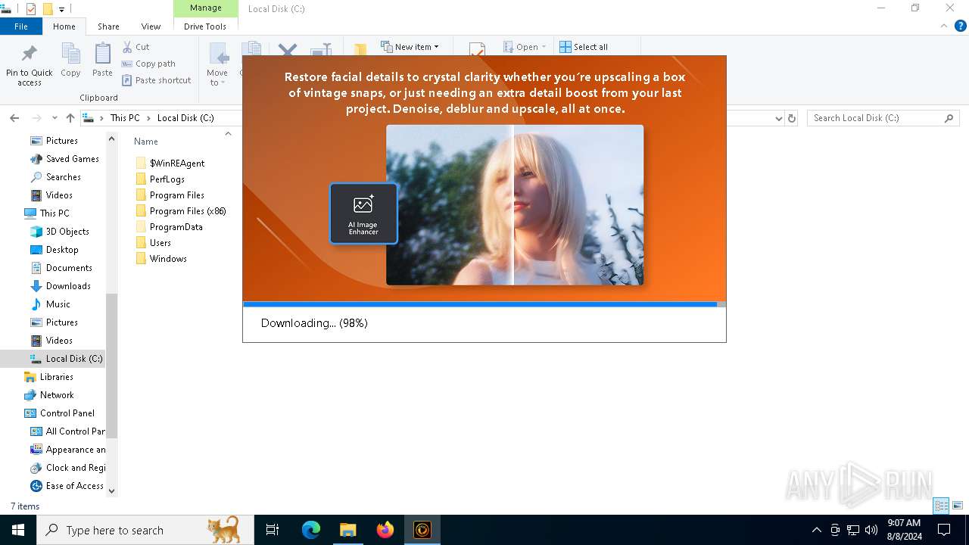The height and width of the screenshot is (545, 969).
Task: Click Cut in Clipboard group
Action: [136, 47]
